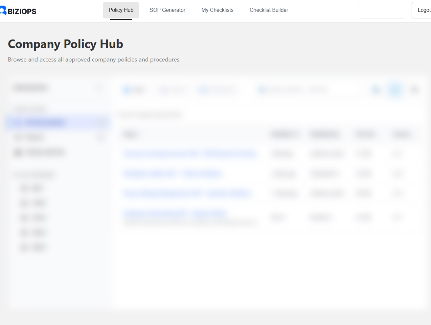
Task: Open the Checklist Builder tab
Action: click(x=269, y=10)
